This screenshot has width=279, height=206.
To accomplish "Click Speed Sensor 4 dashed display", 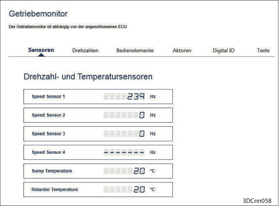I will pyautogui.click(x=124, y=152).
